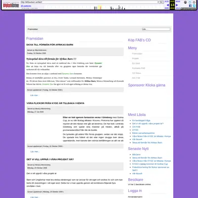The width and height of the screenshot is (198, 198).
Task: Click the Wayback URL input field
Action: 89,2
